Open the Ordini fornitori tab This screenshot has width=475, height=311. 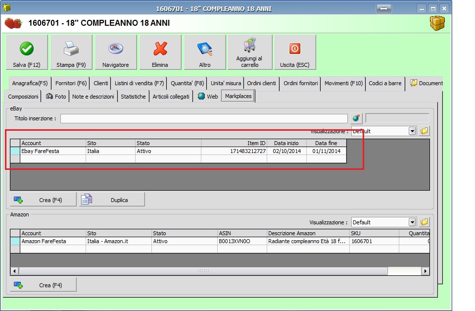coord(300,83)
